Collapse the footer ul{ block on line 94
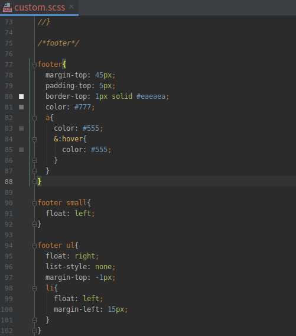Screen dimensions: 296x336 click(34, 245)
